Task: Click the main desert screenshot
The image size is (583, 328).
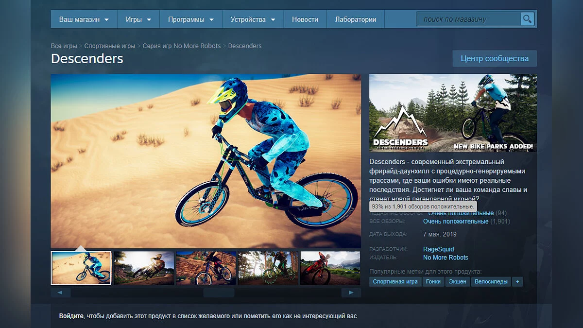Action: coord(206,161)
